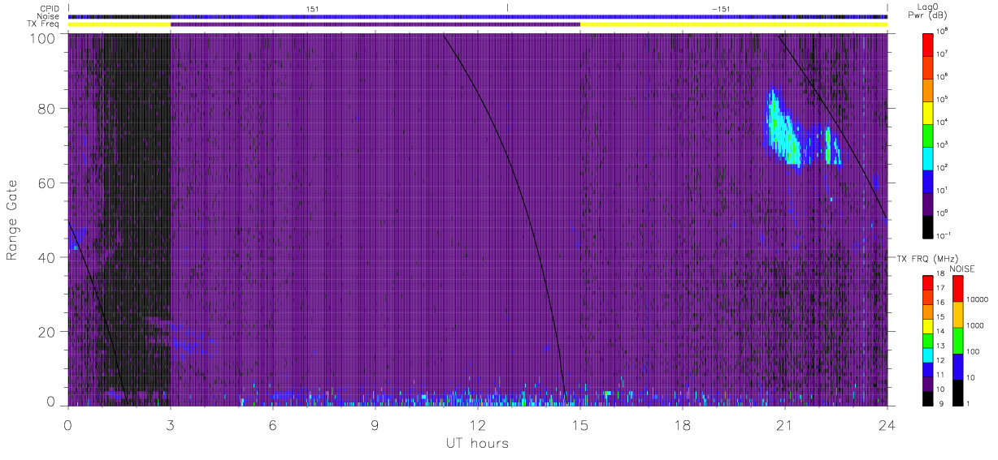Image resolution: width=998 pixels, height=460 pixels.
Task: Click the UT hours tick label '24'
Action: (x=887, y=424)
